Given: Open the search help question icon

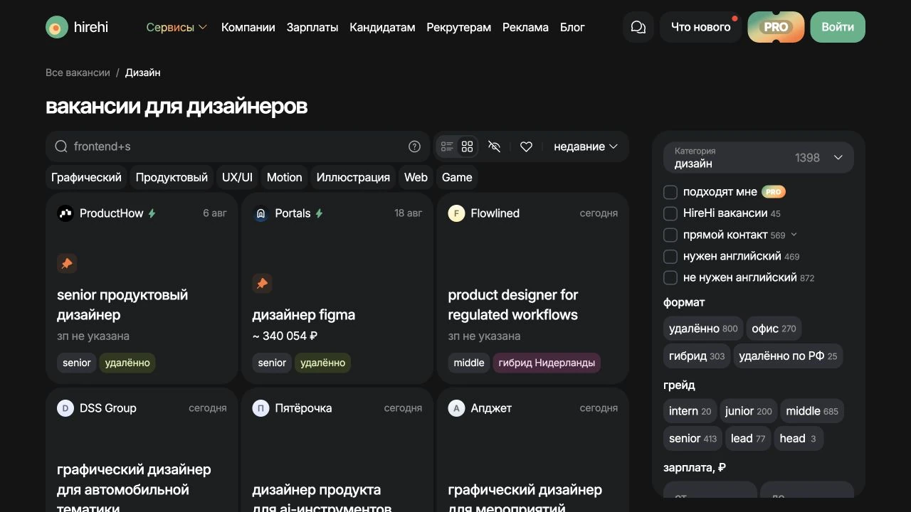Looking at the screenshot, I should 414,146.
